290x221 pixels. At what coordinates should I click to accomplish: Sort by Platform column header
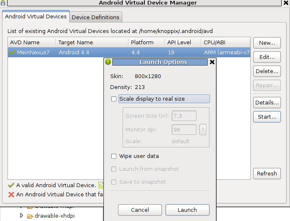[x=146, y=43]
